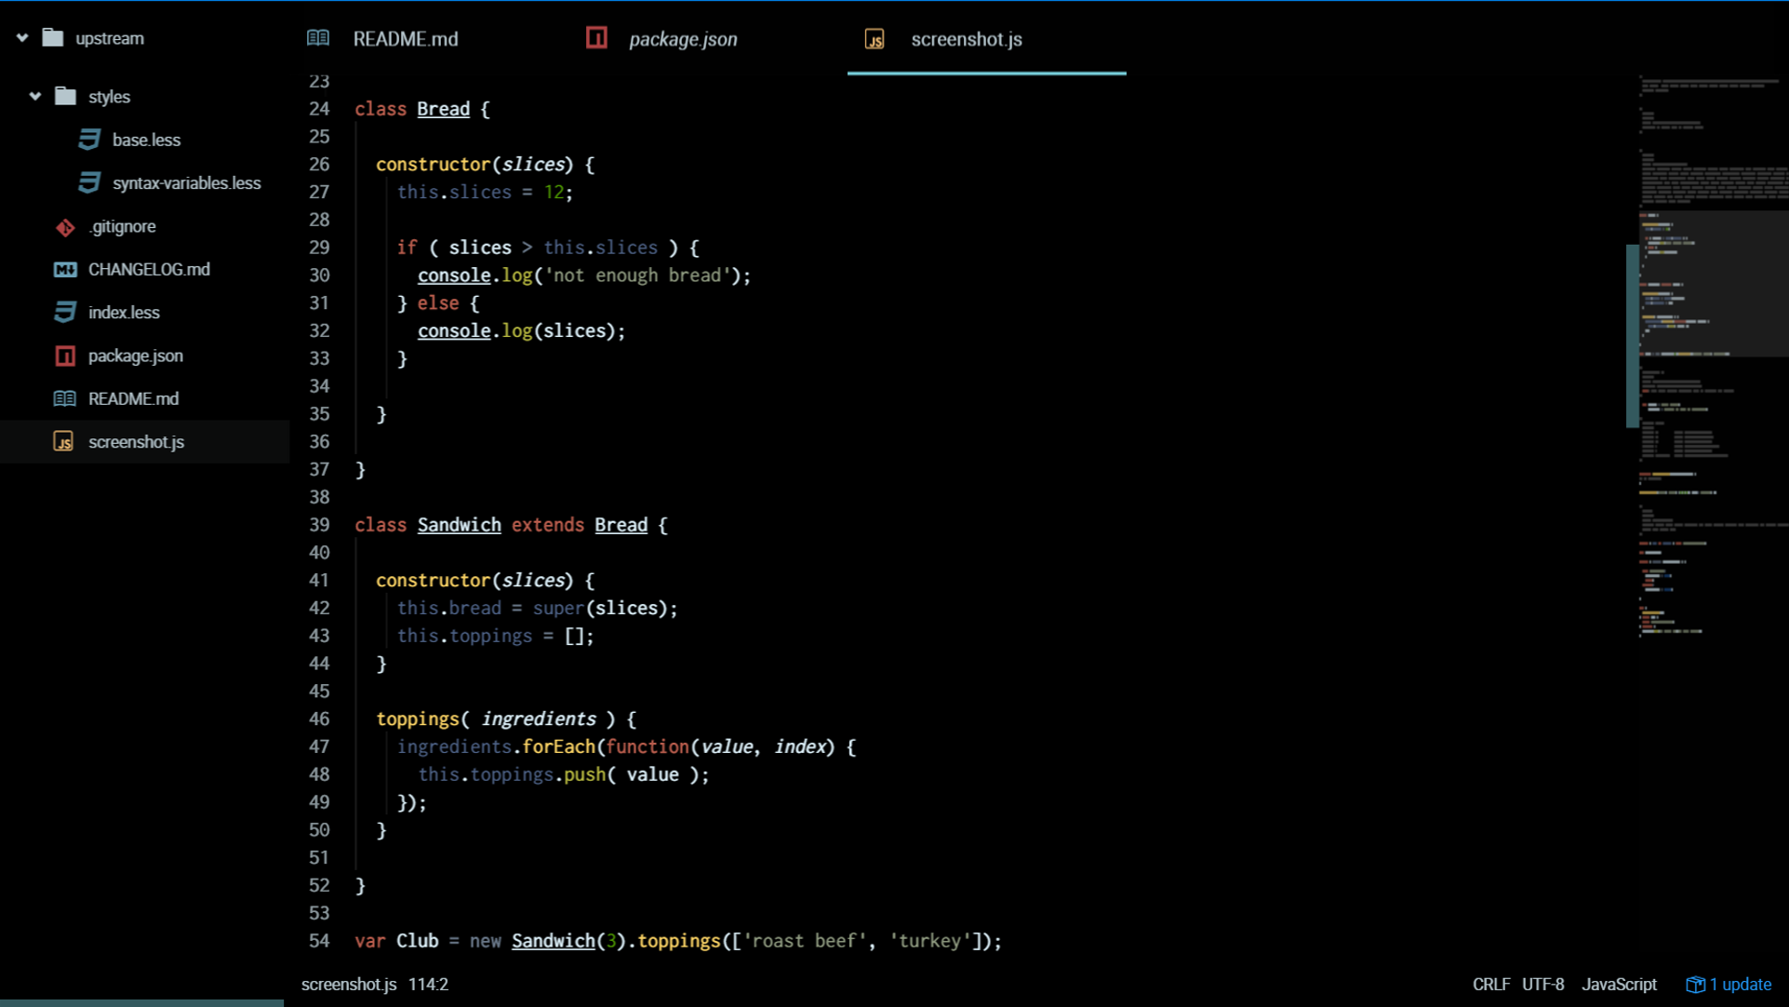Open syntax-variables.less in the tree
The height and width of the screenshot is (1007, 1789).
[186, 183]
